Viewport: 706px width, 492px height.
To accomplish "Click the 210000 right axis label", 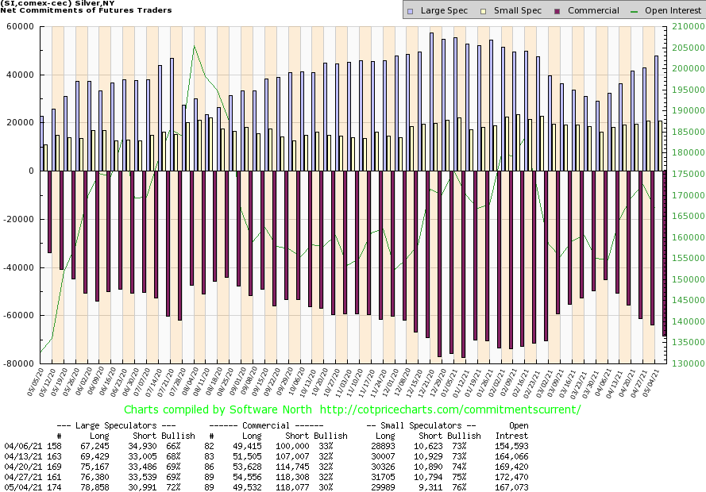I will (x=686, y=26).
